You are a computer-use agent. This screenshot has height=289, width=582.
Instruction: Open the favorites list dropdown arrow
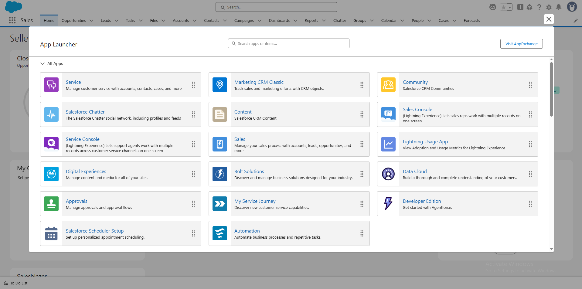510,7
